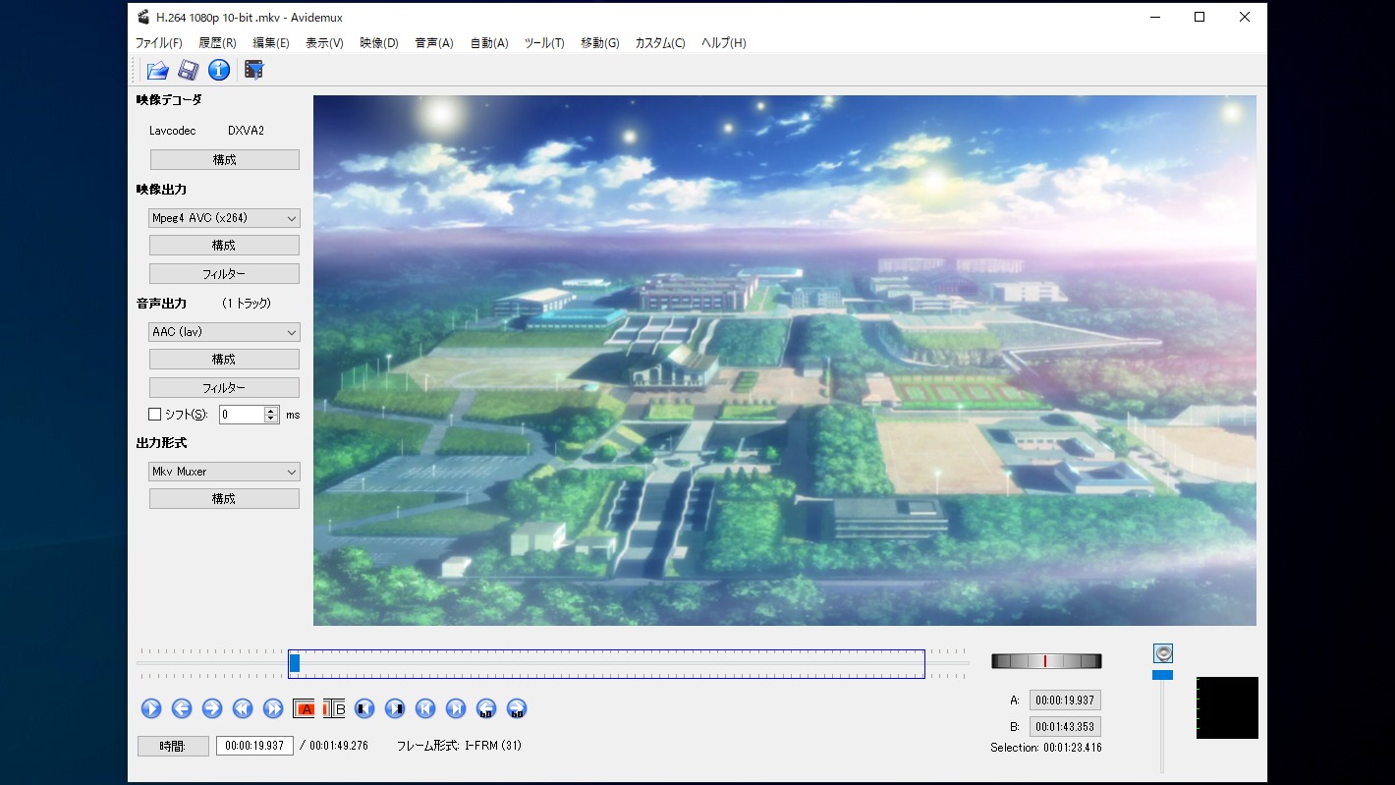Click the speaker volume icon
This screenshot has height=785, width=1395.
[1163, 653]
